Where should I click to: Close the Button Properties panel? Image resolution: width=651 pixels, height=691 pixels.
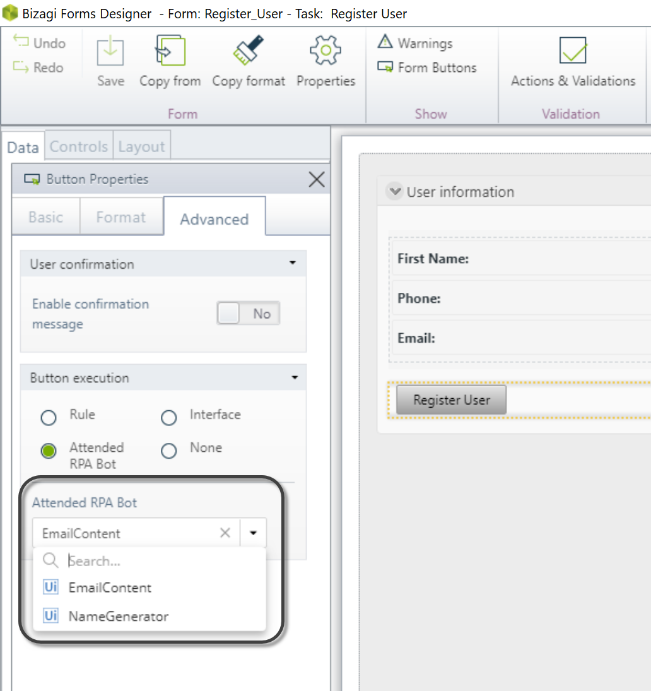tap(316, 179)
